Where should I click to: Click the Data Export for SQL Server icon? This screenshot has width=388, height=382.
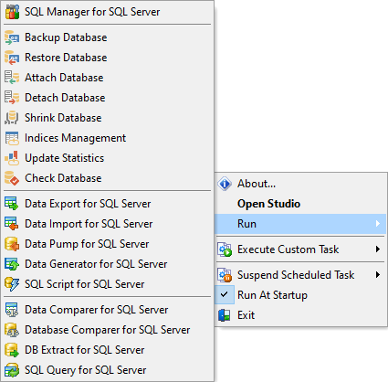(x=12, y=204)
